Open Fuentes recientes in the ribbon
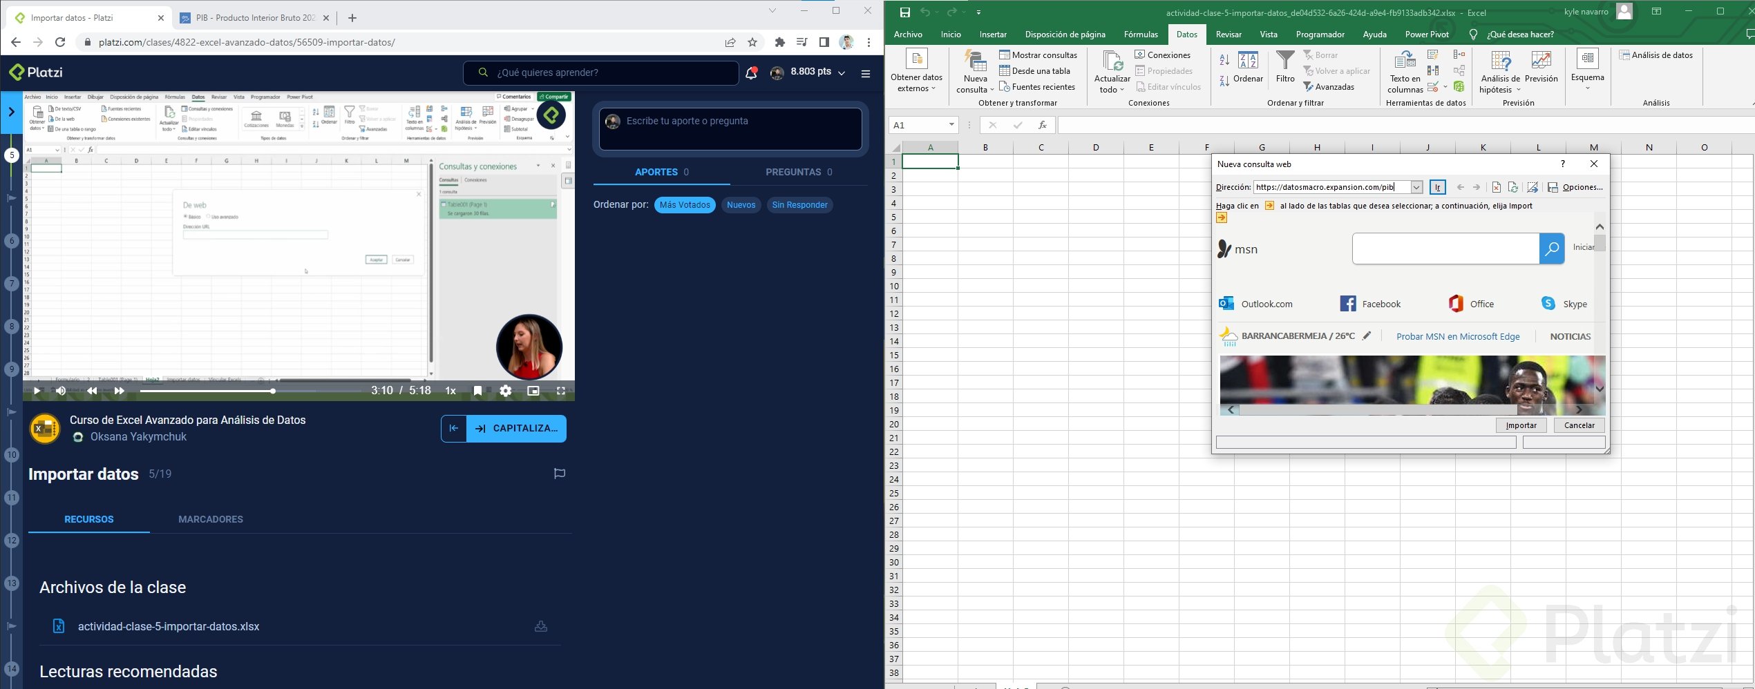 pos(1037,87)
